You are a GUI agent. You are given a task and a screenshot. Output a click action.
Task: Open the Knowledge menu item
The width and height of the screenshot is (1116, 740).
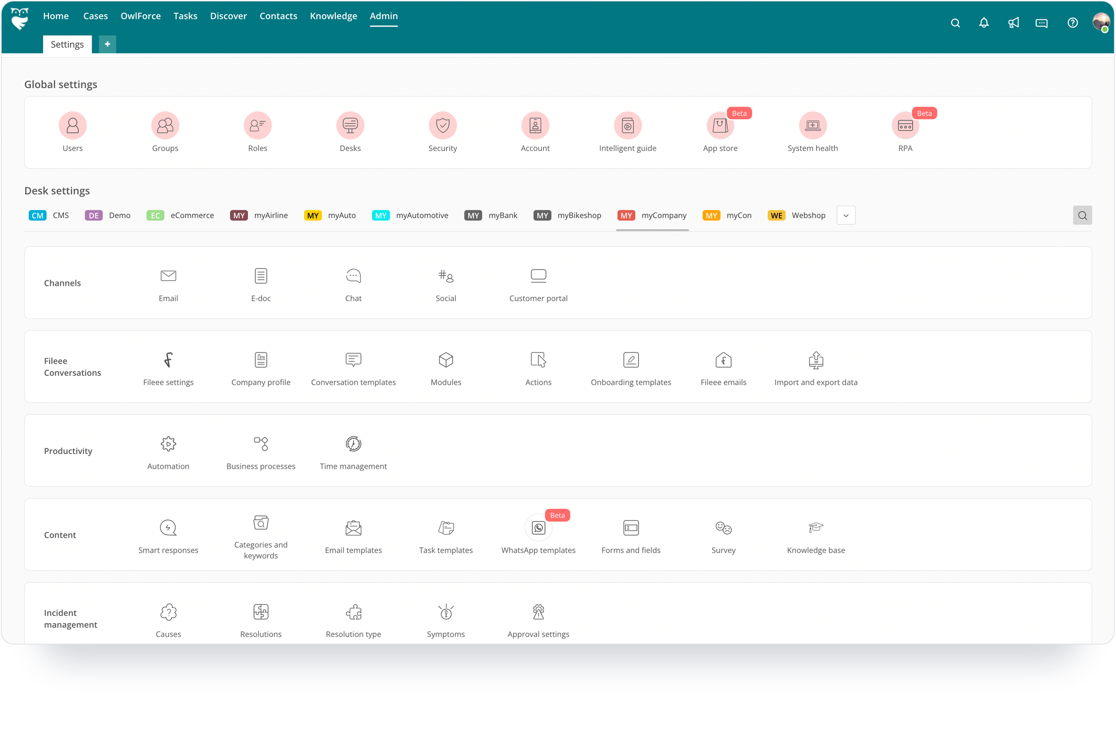(x=333, y=16)
